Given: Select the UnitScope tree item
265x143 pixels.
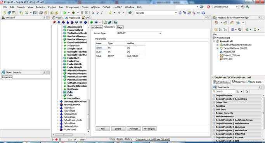Looking at the screenshot, I should click(73, 89).
